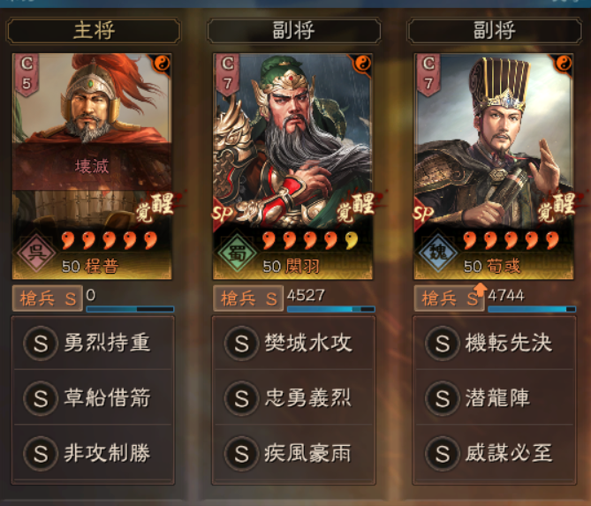Open the 主将 slot header
The width and height of the screenshot is (591, 506).
(x=94, y=31)
